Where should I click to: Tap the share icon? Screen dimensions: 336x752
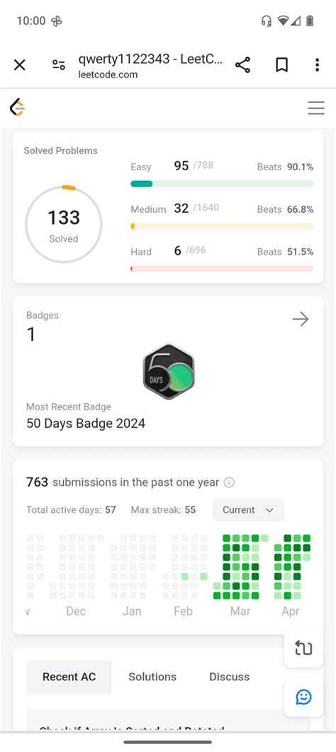point(242,65)
